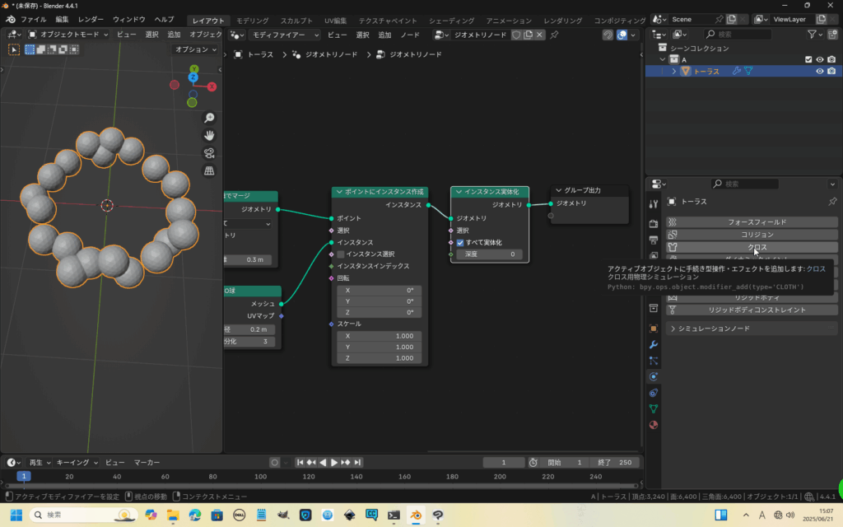This screenshot has width=843, height=527.
Task: Open the Tool properties tab icon
Action: pyautogui.click(x=653, y=204)
